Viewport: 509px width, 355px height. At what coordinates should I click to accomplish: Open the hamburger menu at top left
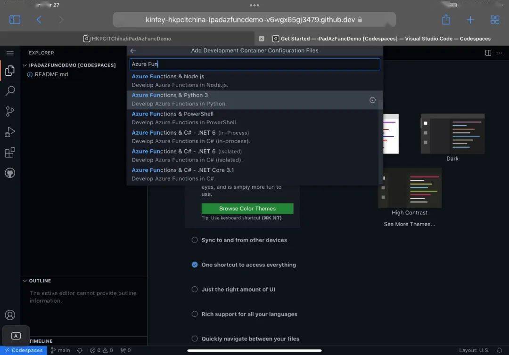tap(10, 53)
